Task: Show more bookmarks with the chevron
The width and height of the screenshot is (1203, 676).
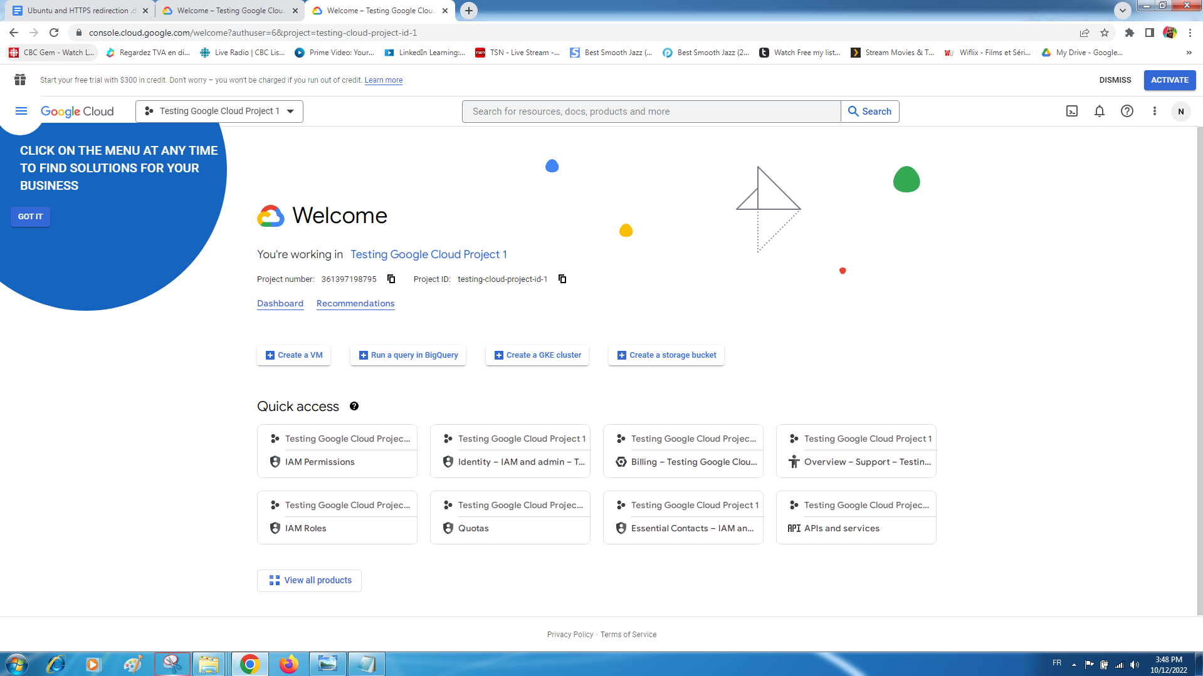Action: click(1189, 53)
